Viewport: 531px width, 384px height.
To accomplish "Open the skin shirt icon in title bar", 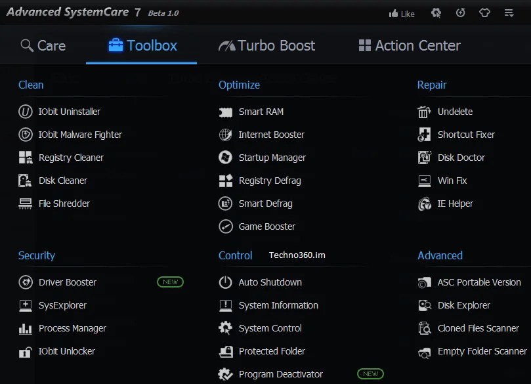I will [484, 13].
